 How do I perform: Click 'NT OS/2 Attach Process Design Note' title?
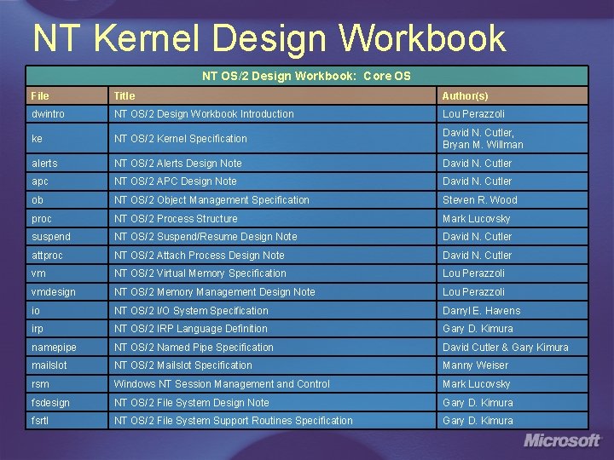coord(200,255)
